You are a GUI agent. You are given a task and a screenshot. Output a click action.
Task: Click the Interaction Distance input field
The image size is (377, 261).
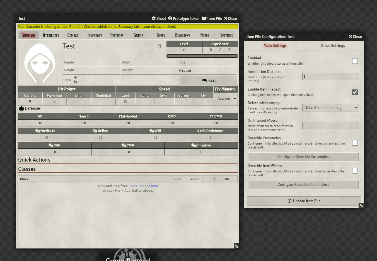[x=330, y=77]
